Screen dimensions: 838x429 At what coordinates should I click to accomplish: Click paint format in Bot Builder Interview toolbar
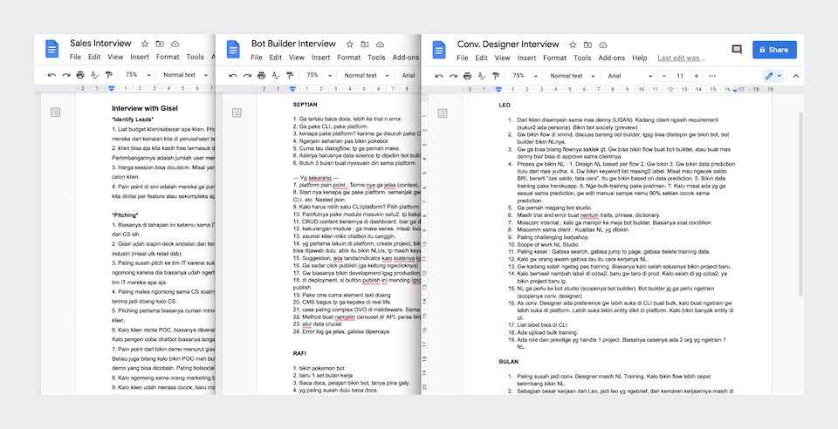point(290,75)
